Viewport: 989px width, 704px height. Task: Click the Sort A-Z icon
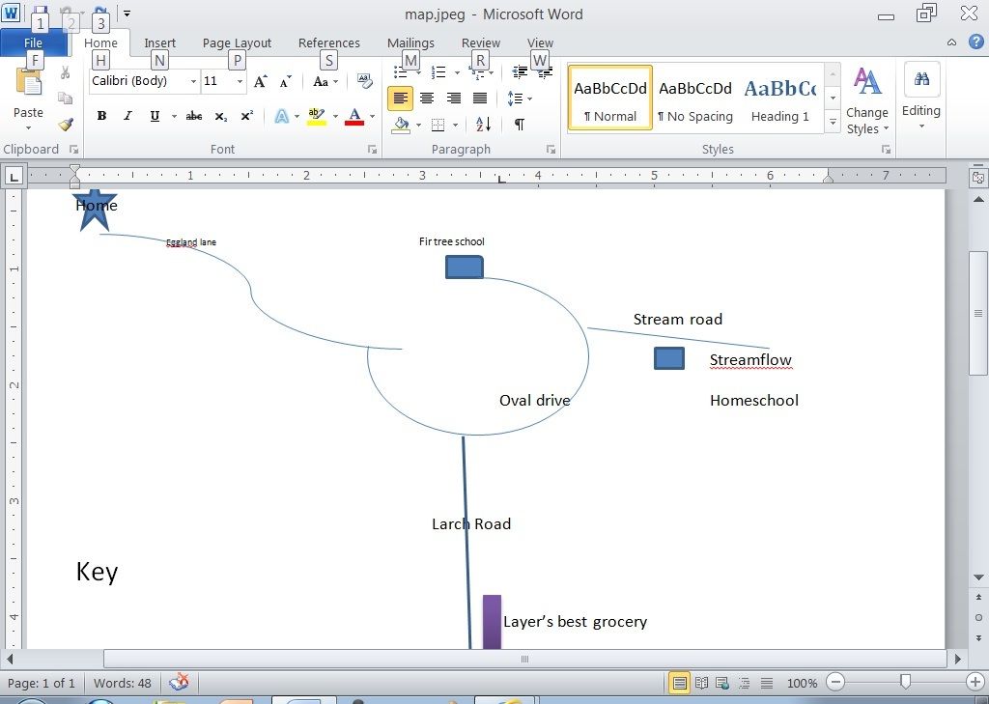(483, 125)
